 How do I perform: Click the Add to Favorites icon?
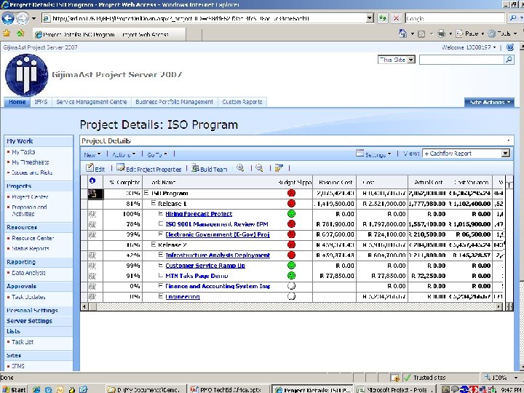20,33
